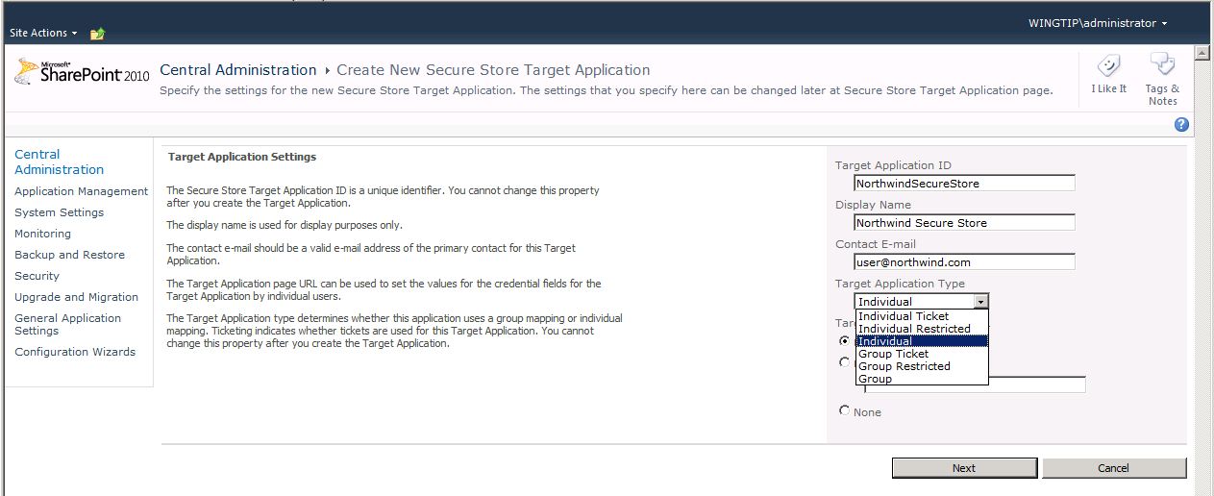
Task: Select the highlighted Individual option
Action: click(x=921, y=341)
